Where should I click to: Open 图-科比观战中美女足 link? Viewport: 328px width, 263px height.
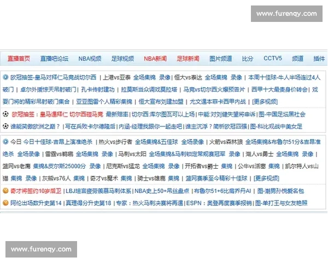click(x=276, y=127)
